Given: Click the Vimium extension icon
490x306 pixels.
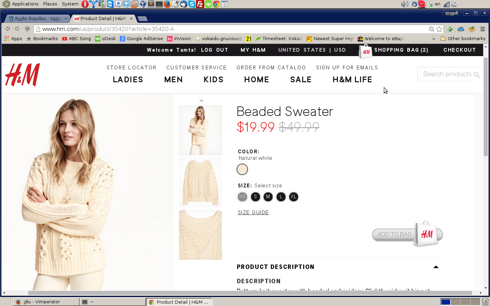Looking at the screenshot, I should click(450, 29).
